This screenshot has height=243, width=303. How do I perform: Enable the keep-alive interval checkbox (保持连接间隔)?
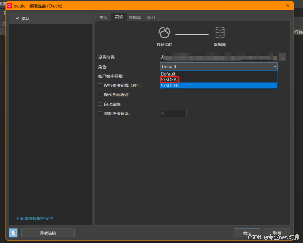click(x=100, y=85)
